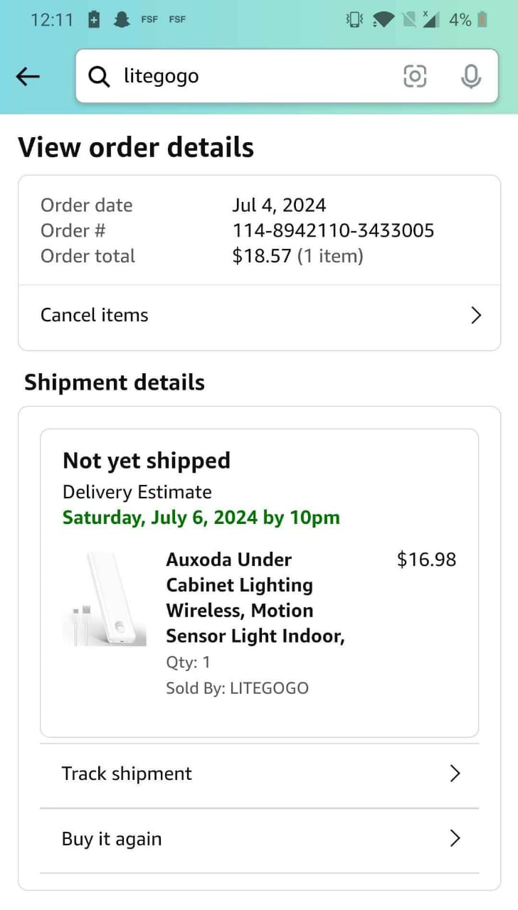Tap the magnifying glass search icon
The height and width of the screenshot is (910, 518).
point(99,76)
